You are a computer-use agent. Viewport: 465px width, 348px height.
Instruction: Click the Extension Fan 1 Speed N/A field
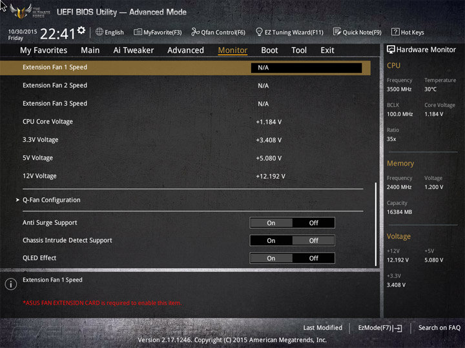[306, 68]
